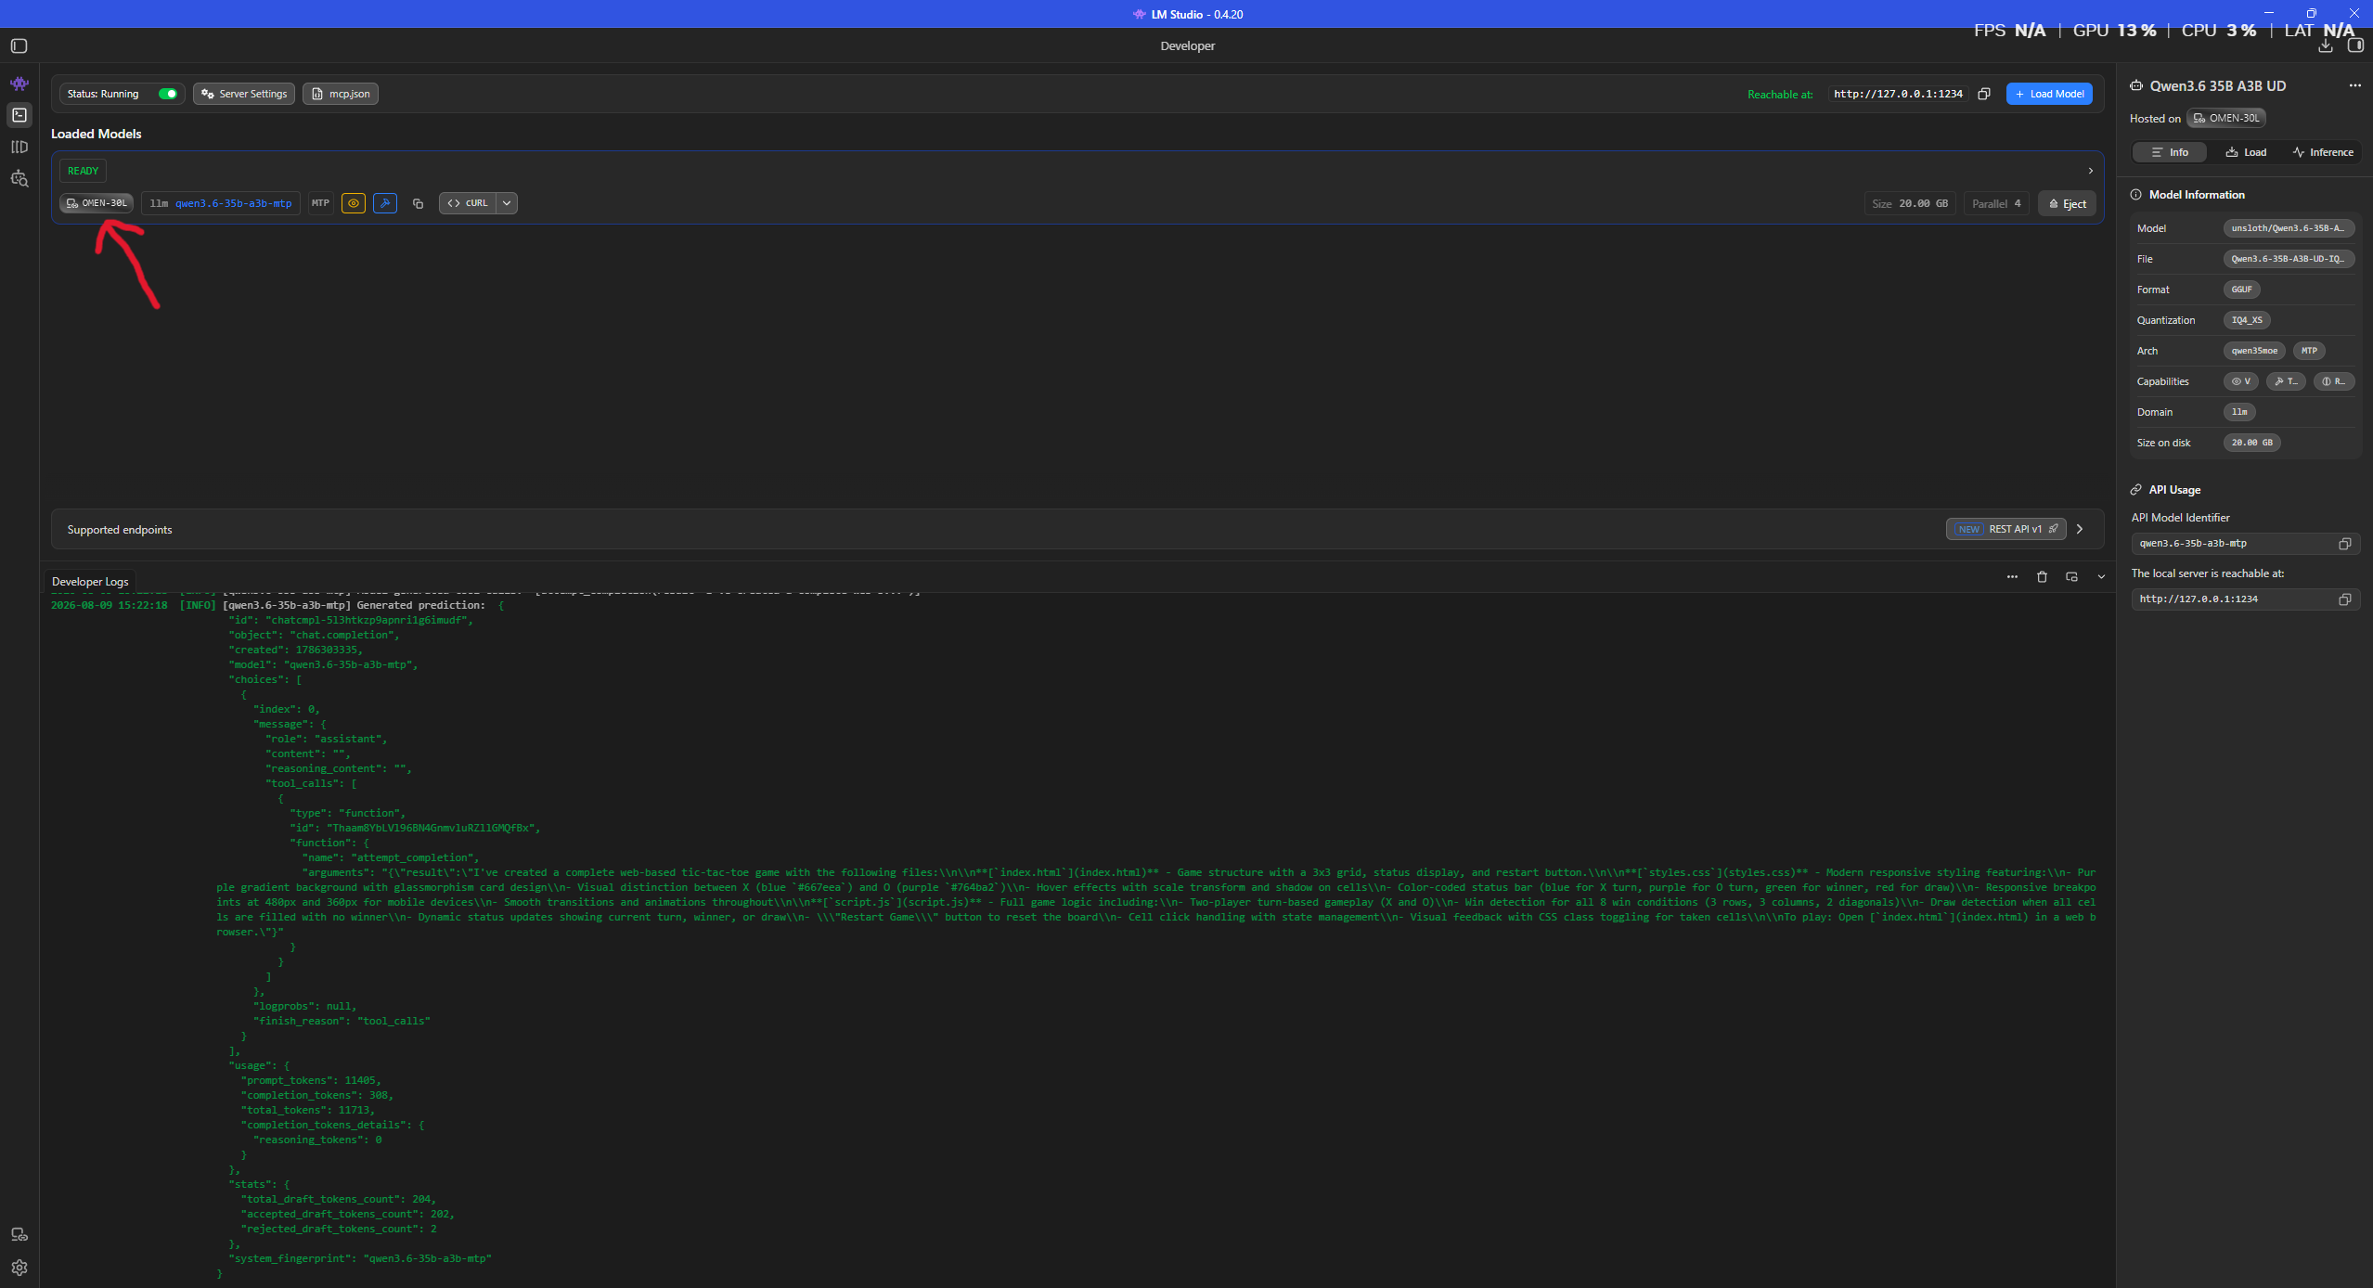Click the Hosted on OMEN-30L chip
Image resolution: width=2373 pixels, height=1288 pixels.
pyautogui.click(x=2225, y=118)
